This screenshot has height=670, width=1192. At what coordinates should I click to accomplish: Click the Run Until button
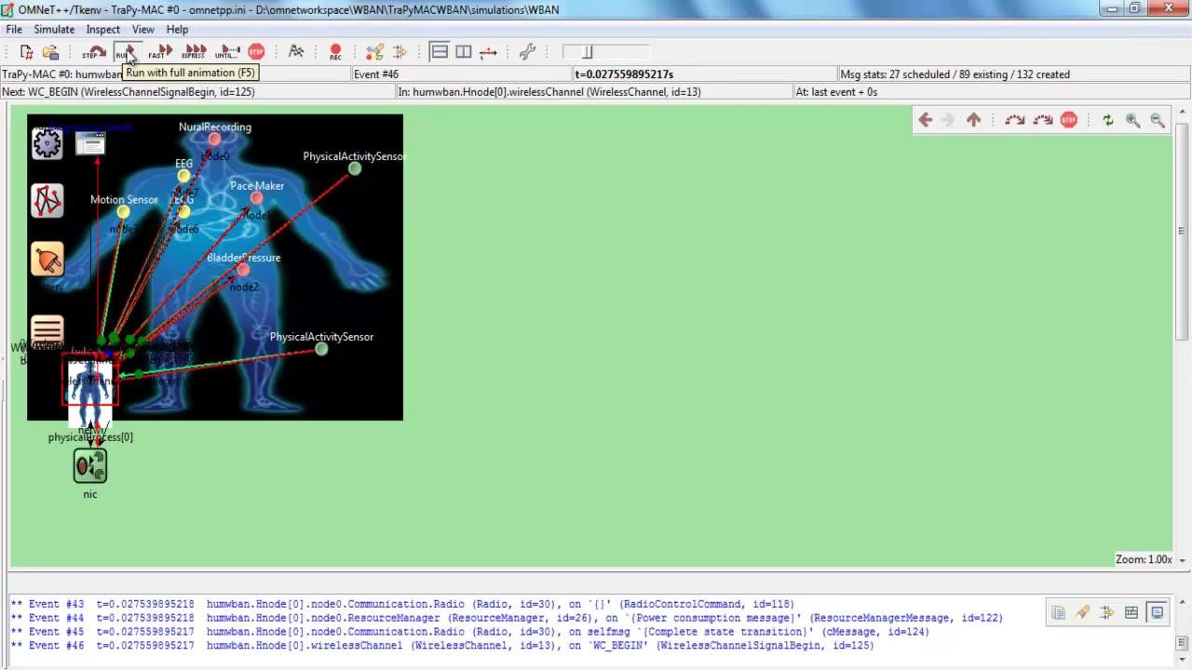[226, 52]
